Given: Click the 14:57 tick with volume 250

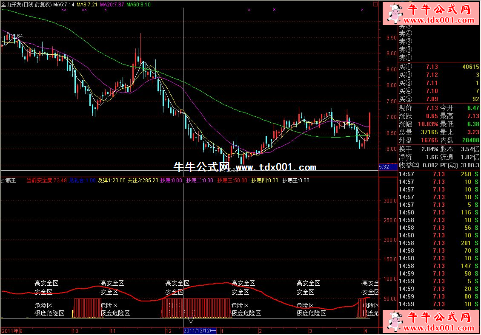Looking at the screenshot, I should pyautogui.click(x=439, y=175).
